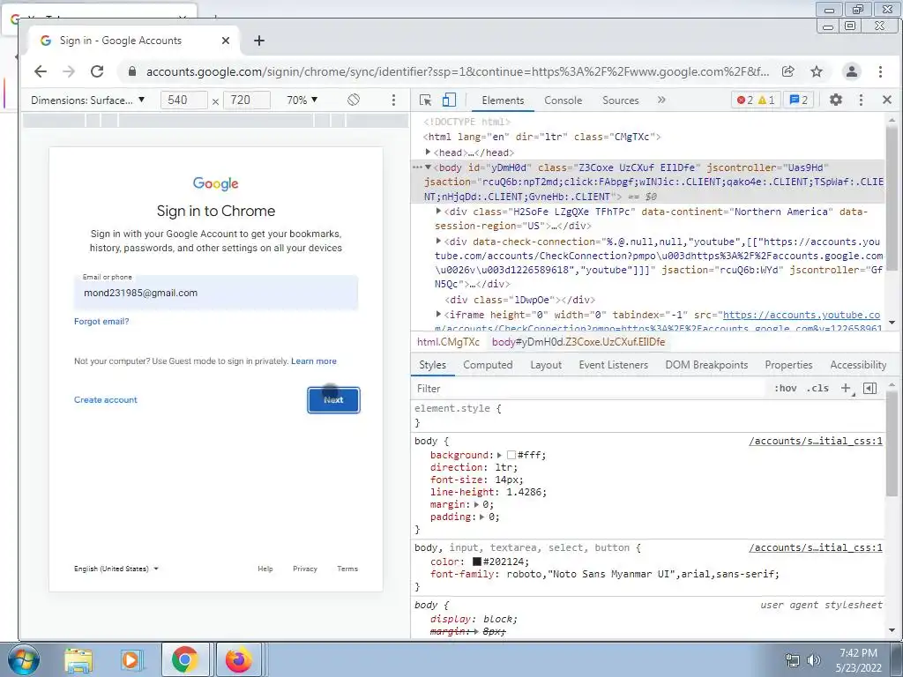The image size is (903, 677).
Task: Open the Terms footer link
Action: [x=347, y=569]
